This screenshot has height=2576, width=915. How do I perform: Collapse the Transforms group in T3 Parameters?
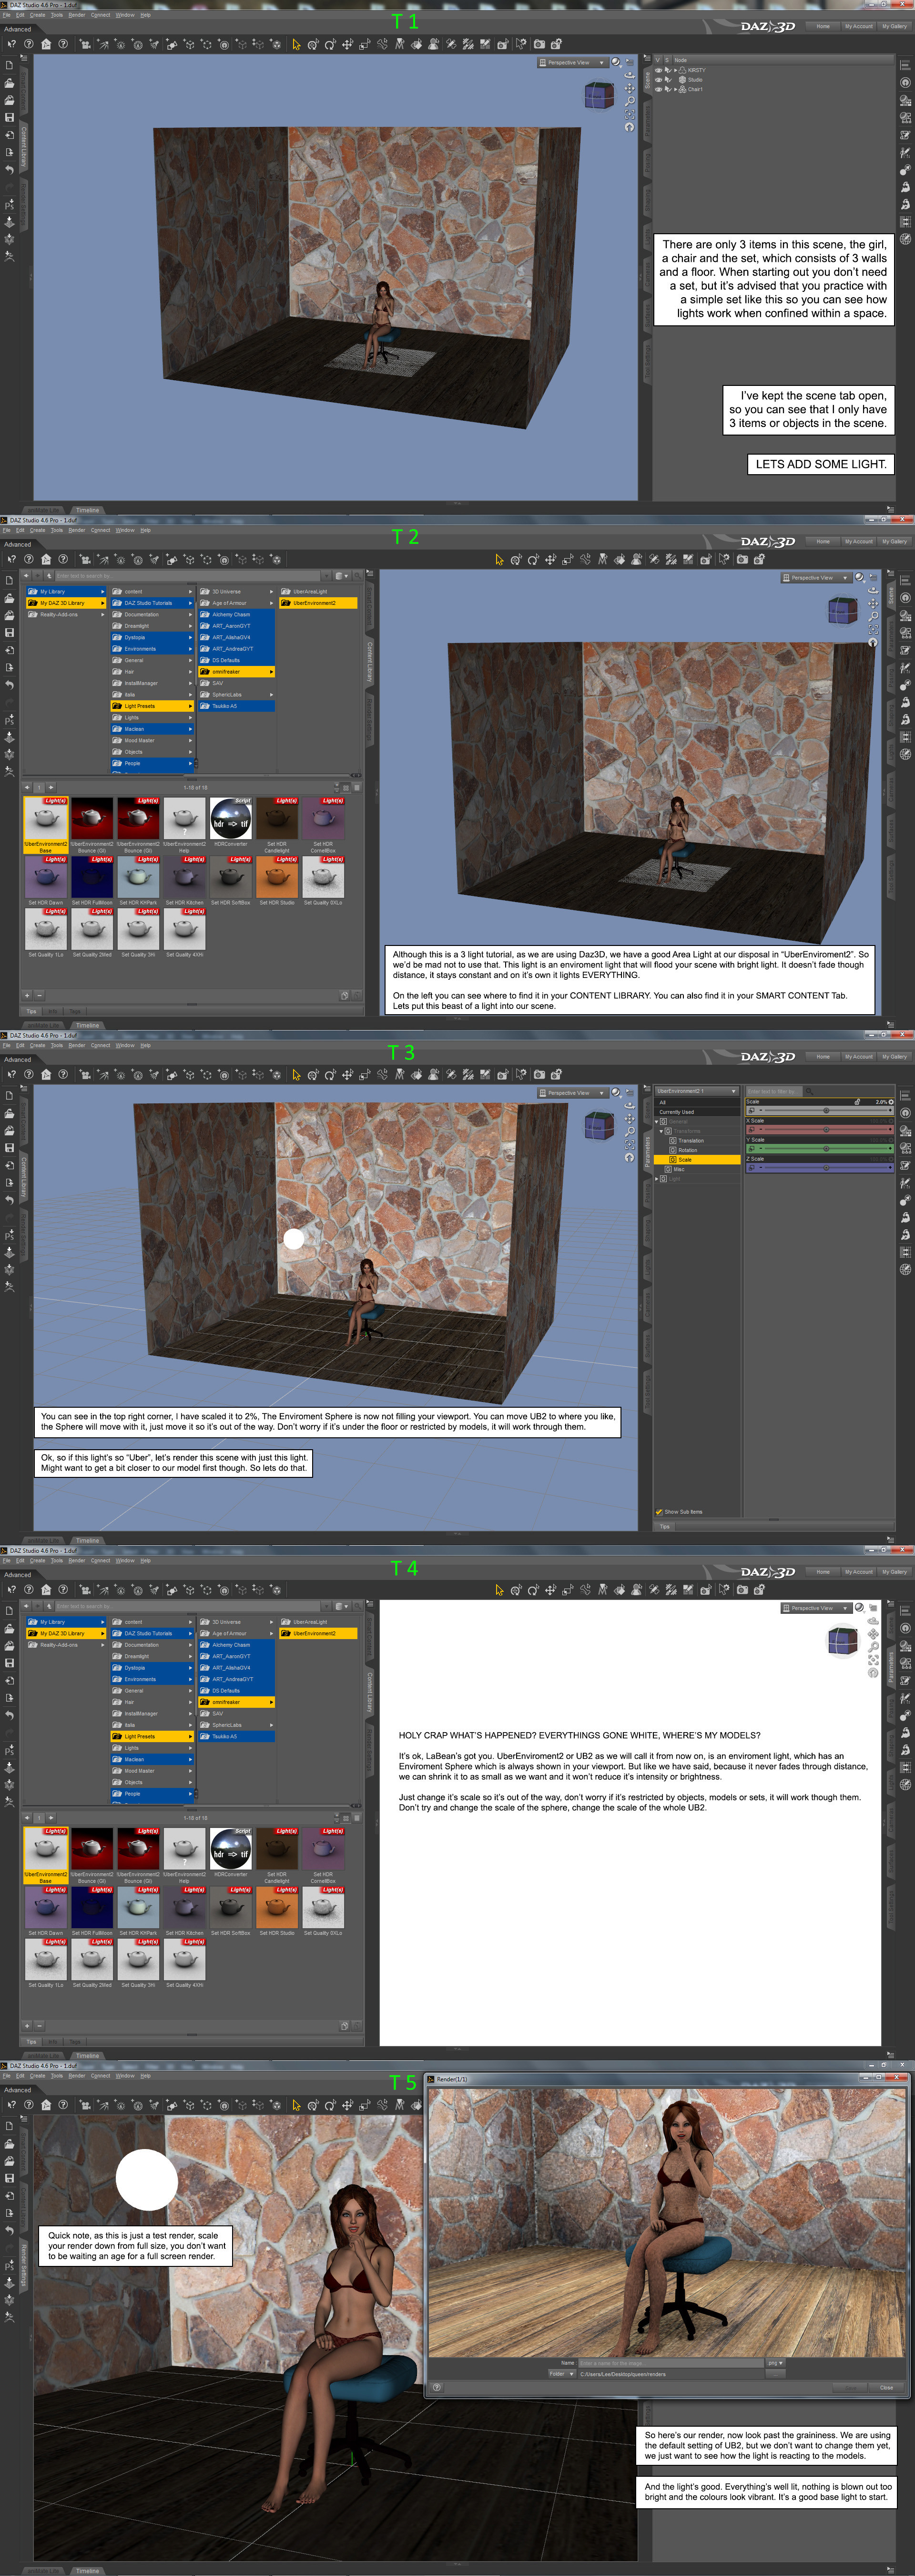[x=661, y=1131]
